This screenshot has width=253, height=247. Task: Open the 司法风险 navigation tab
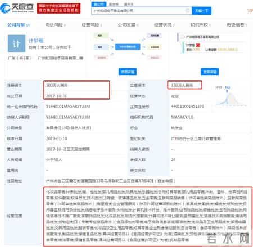click(56, 25)
